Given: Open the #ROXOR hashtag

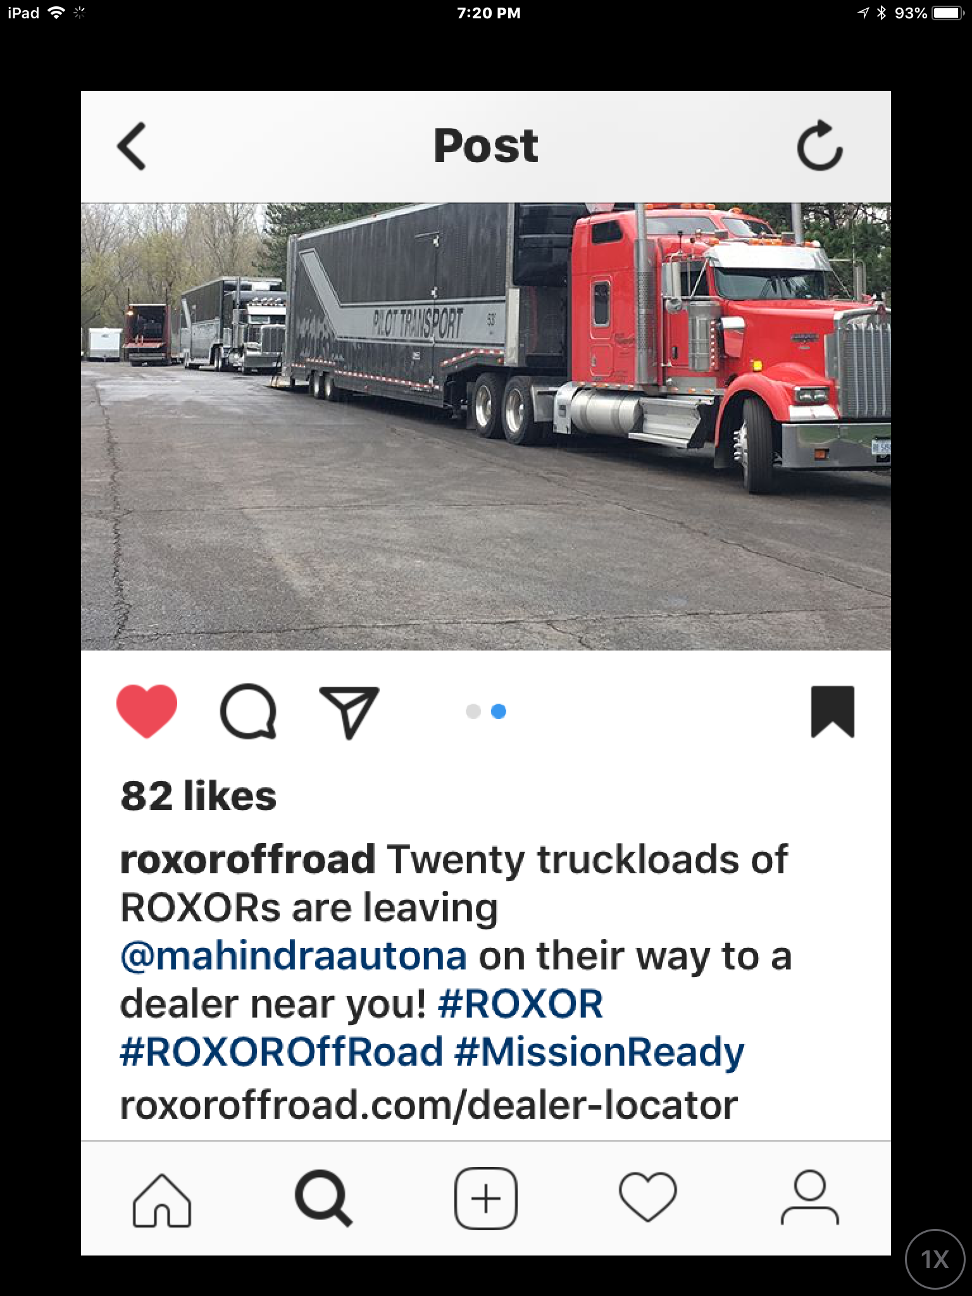Looking at the screenshot, I should tap(520, 1004).
